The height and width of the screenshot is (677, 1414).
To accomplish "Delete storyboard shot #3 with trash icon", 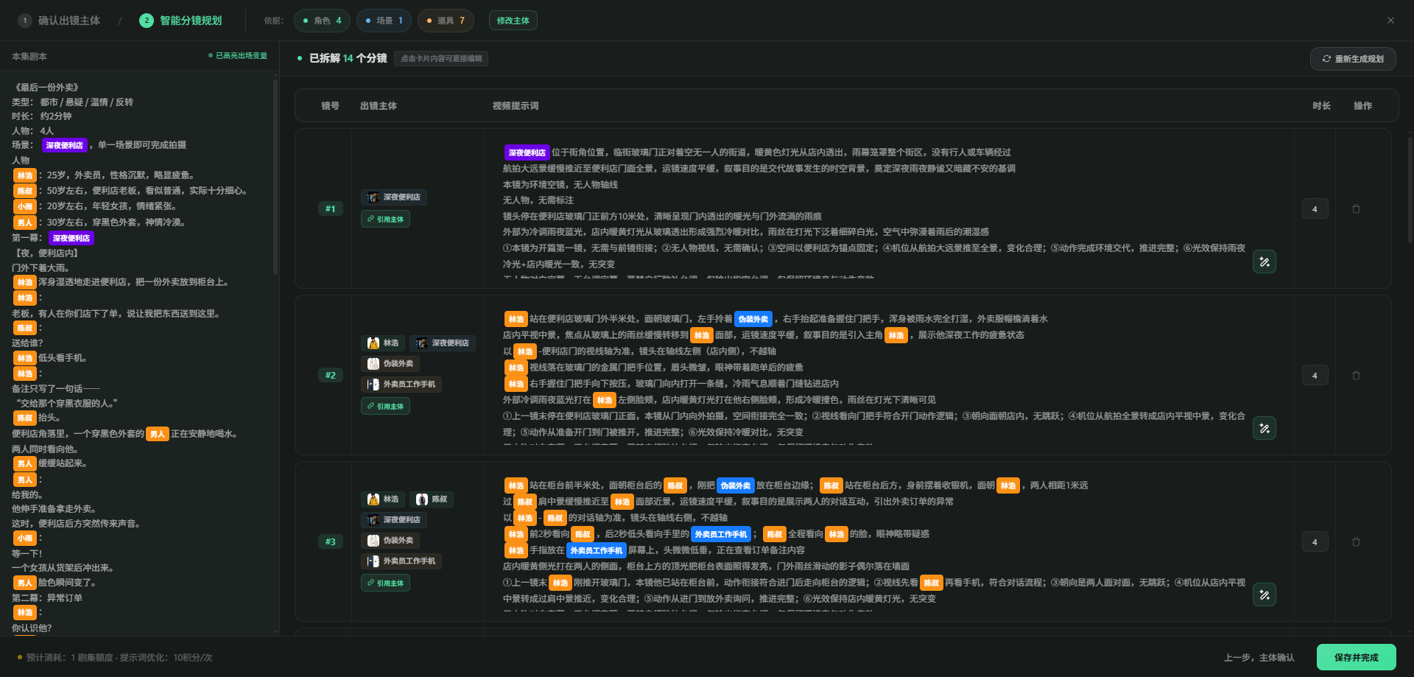I will coord(1356,542).
